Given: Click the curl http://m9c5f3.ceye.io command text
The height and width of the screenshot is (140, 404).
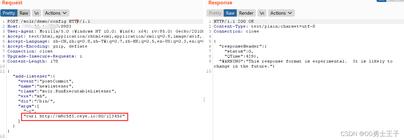Looking at the screenshot, I should [x=74, y=116].
